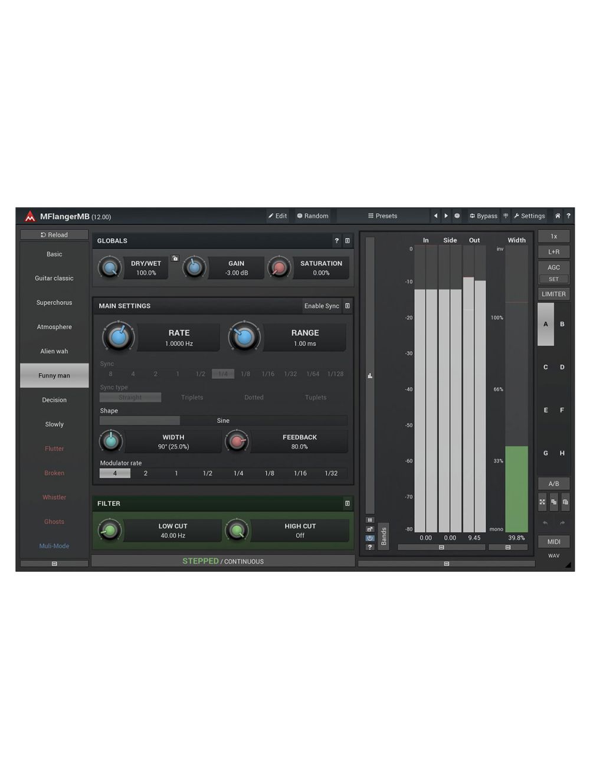
Task: Load the Superchorus preset
Action: point(54,303)
